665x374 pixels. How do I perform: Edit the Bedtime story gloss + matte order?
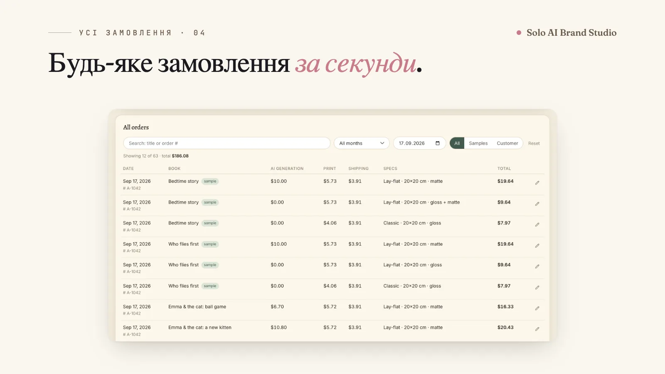click(537, 204)
